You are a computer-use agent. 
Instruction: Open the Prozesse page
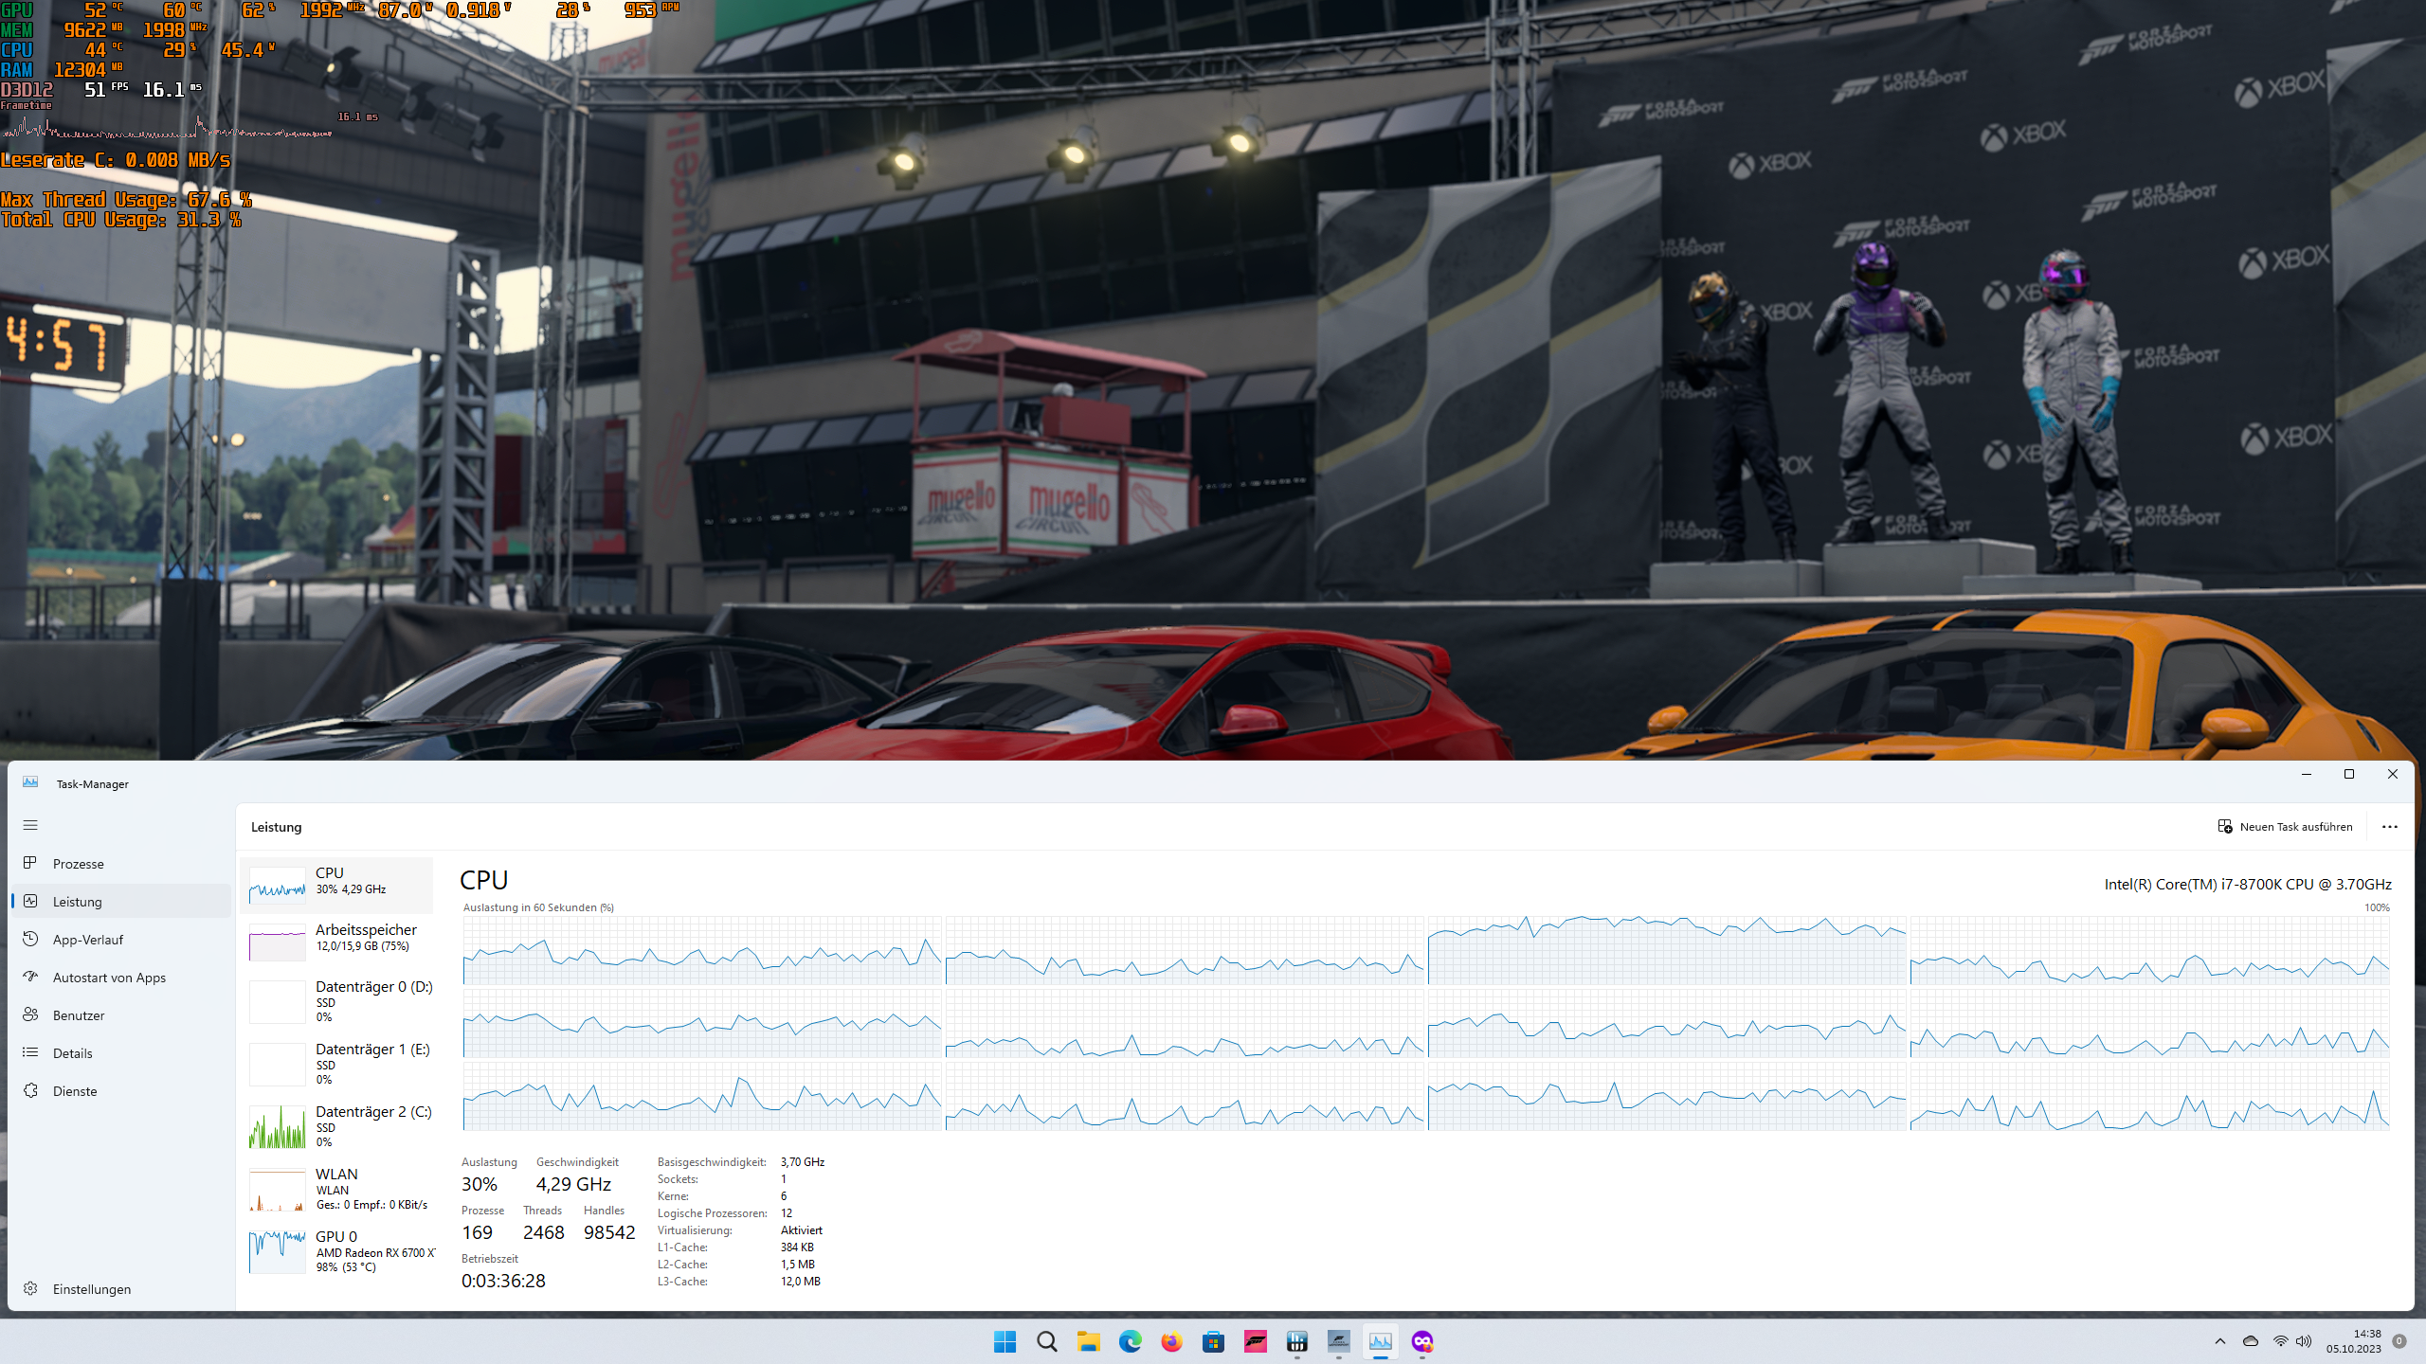(78, 864)
